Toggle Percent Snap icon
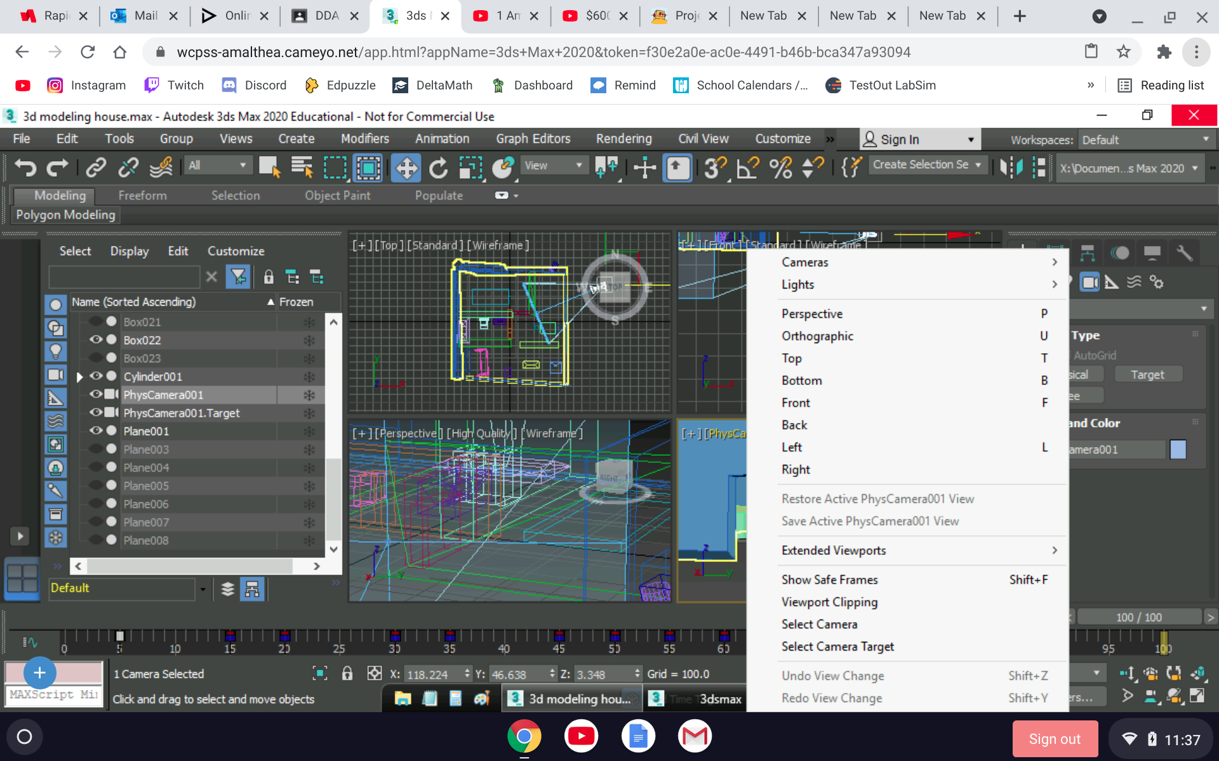This screenshot has width=1219, height=761. (x=781, y=167)
